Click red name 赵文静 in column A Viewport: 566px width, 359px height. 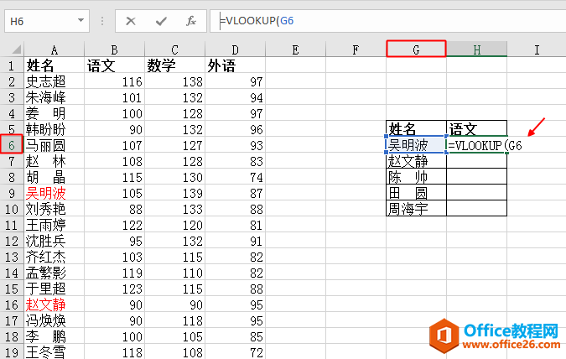(55, 304)
